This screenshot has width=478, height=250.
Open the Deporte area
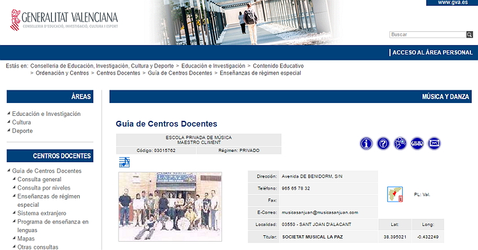(x=22, y=131)
